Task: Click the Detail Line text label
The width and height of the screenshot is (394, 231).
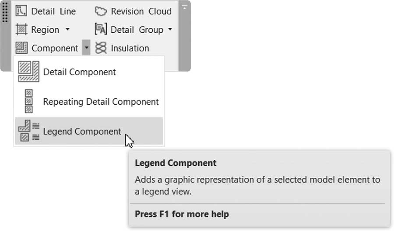Action: [53, 11]
